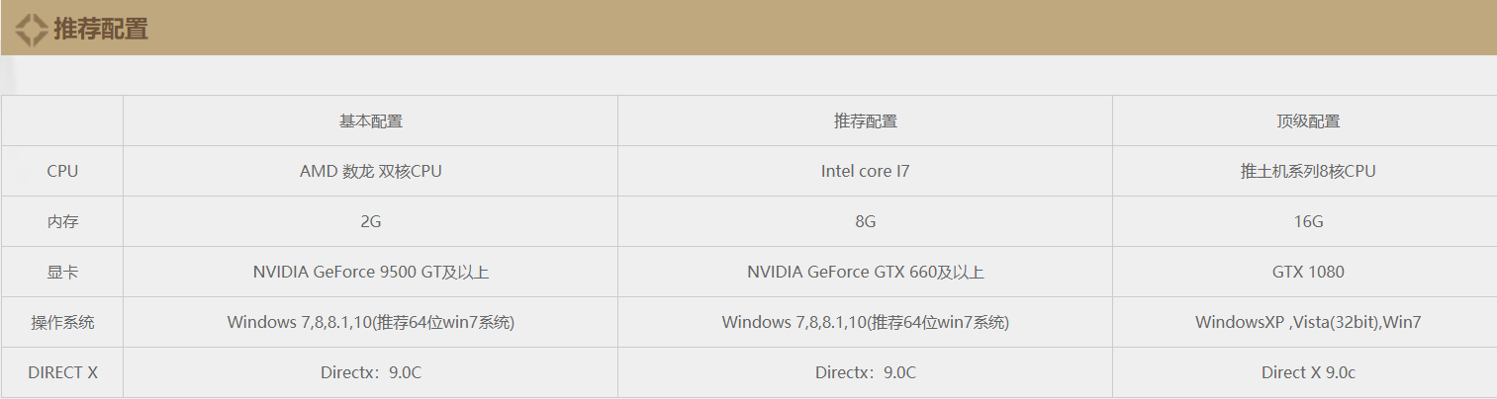Click the diamond logo icon beside 推荐配置
This screenshot has height=399, width=1497.
point(30,29)
